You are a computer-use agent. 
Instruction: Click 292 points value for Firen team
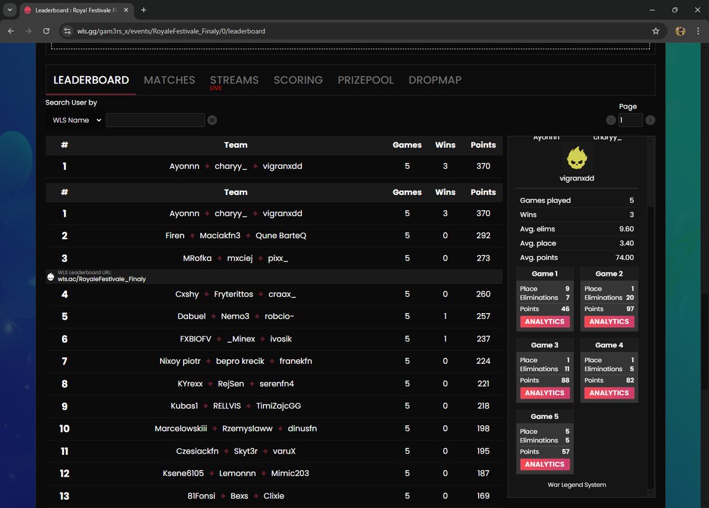tap(483, 236)
